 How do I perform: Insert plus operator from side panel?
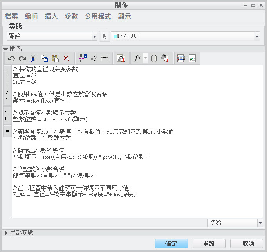click(x=7, y=71)
